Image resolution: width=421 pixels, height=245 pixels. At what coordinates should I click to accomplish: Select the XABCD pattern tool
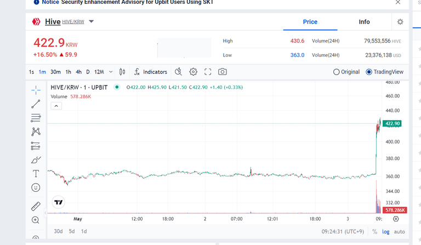36,132
